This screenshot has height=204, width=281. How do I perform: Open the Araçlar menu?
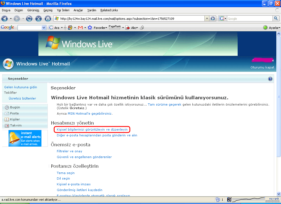(78, 10)
